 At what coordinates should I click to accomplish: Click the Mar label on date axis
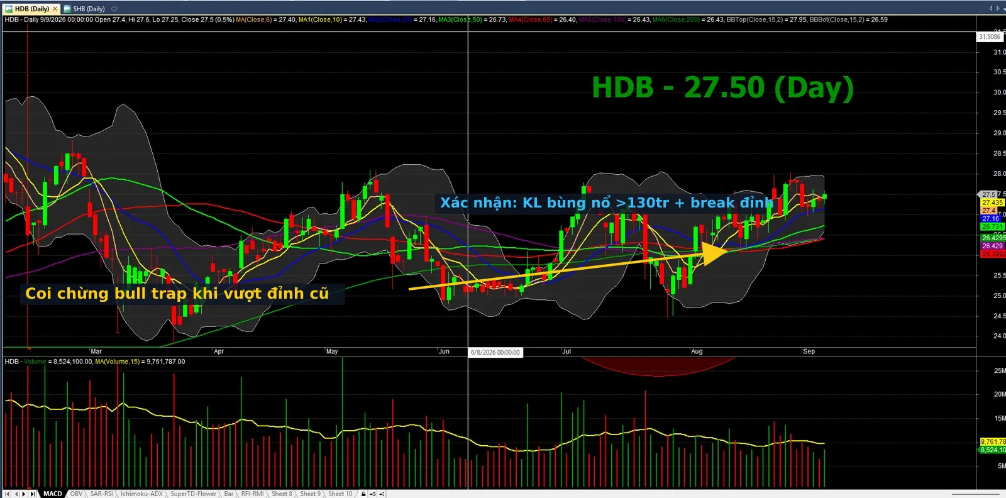[96, 351]
